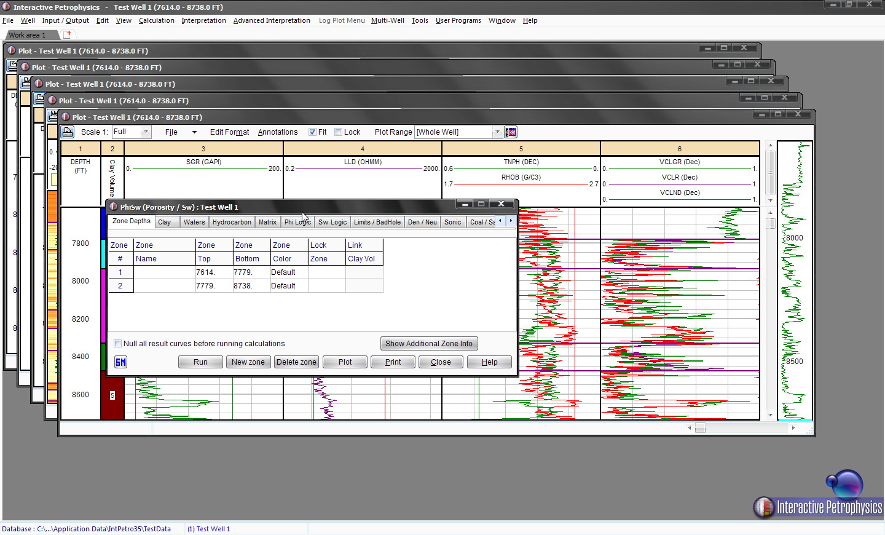Click the track header scrollbar thumb

770,172
